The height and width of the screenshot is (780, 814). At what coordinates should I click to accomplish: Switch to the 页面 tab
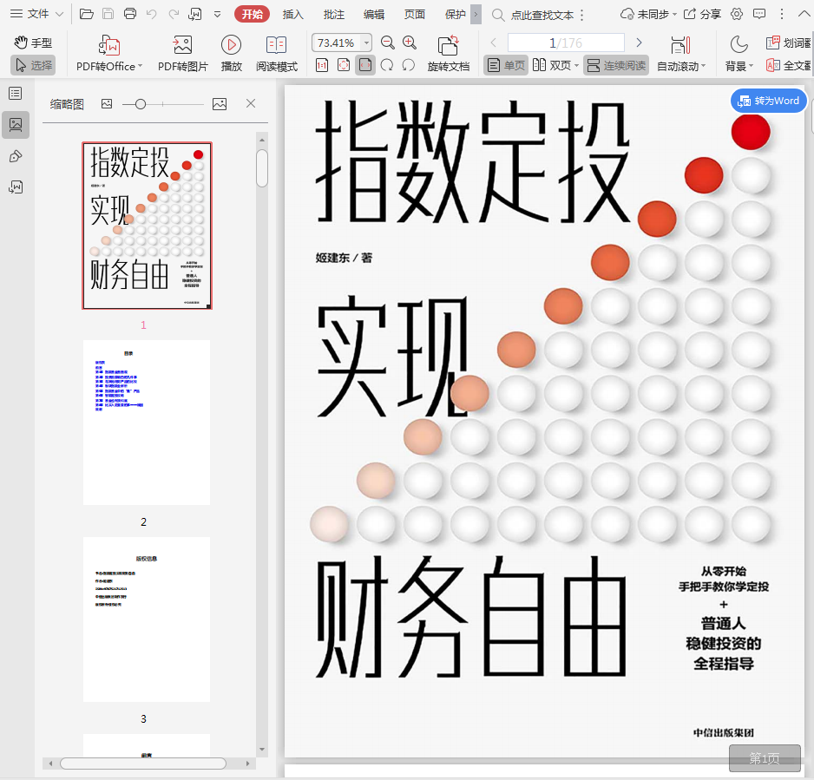pyautogui.click(x=414, y=14)
